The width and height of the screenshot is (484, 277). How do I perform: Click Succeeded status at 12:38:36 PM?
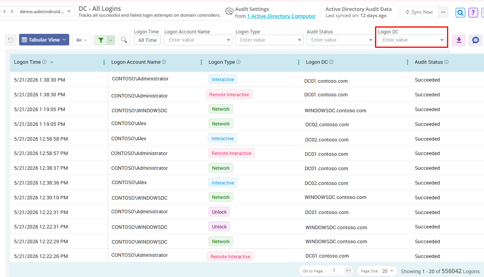tap(427, 183)
